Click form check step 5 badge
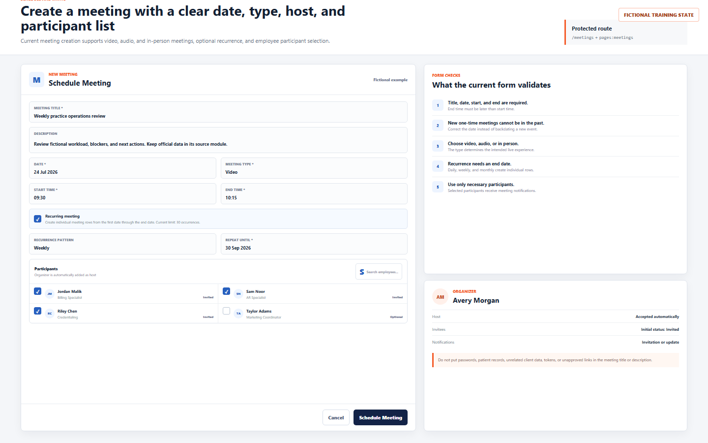708x443 pixels. (438, 187)
